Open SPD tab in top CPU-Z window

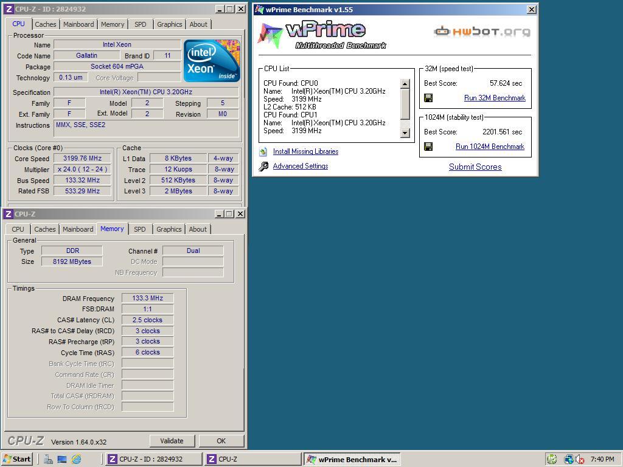pos(141,24)
